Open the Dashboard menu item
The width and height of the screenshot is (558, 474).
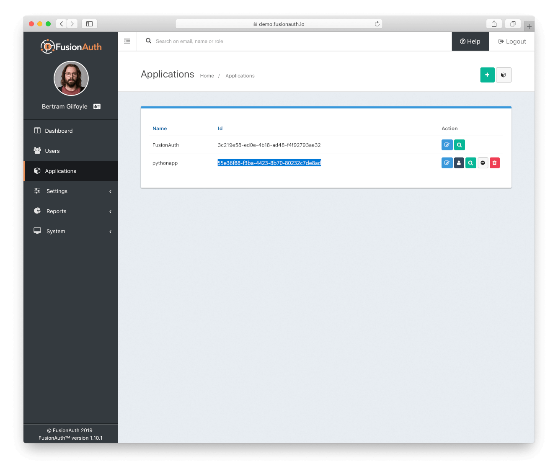[x=71, y=131]
